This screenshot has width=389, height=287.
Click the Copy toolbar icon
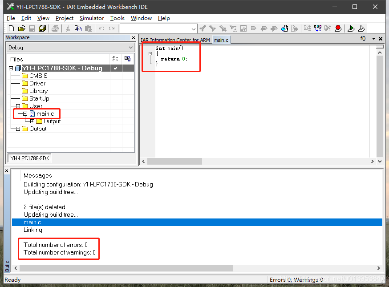tap(78, 28)
